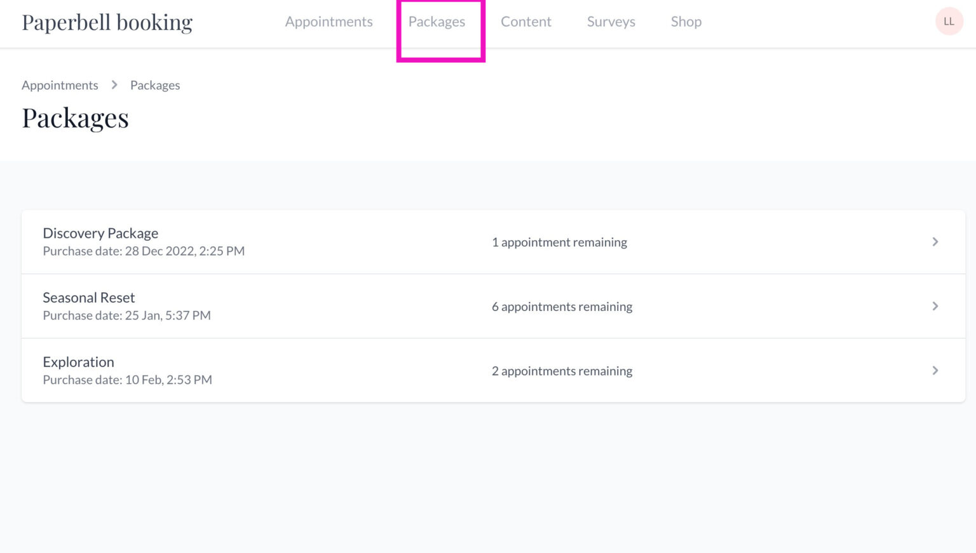
Task: Click '1 appointment remaining' on Discovery Package
Action: (x=559, y=242)
